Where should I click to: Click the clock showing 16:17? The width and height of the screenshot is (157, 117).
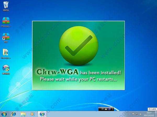tap(149, 114)
